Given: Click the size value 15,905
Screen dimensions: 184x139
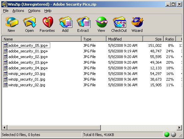Looking at the screenshot, I should [x=156, y=85].
